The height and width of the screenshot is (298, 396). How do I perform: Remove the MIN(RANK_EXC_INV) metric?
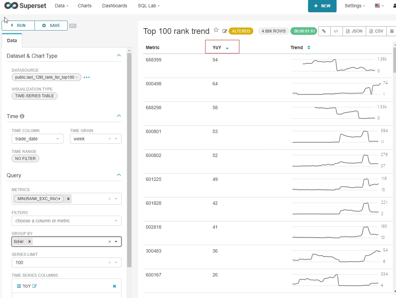[x=68, y=198]
